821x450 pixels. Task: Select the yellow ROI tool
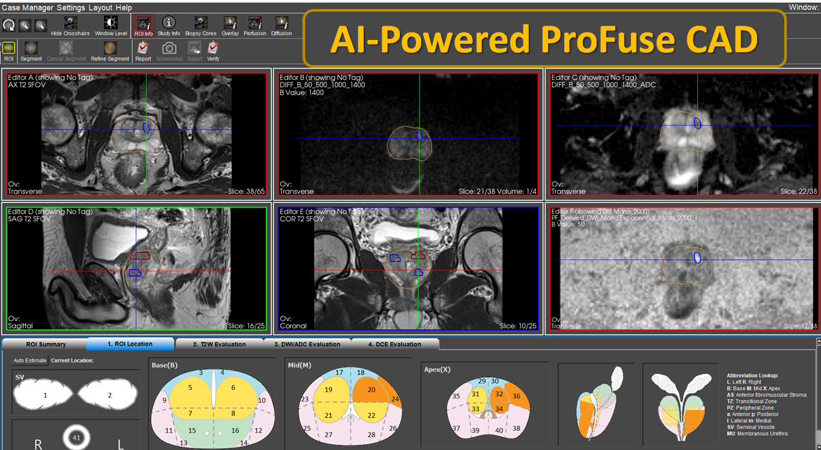point(9,50)
